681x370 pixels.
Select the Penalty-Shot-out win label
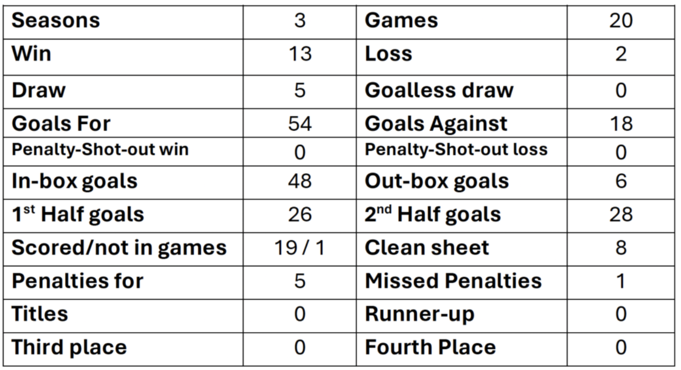coord(100,150)
